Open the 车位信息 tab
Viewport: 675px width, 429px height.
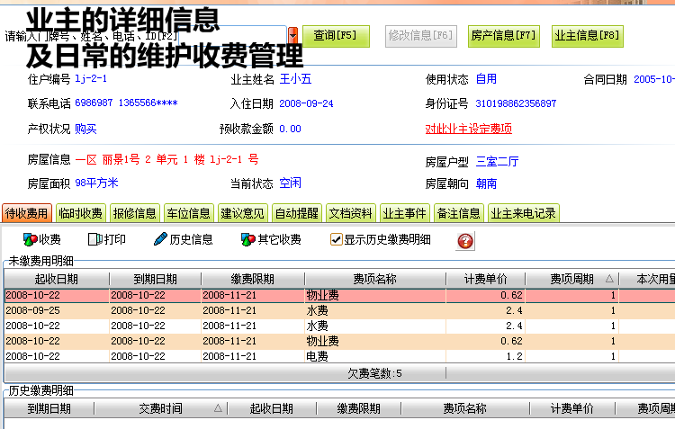189,213
